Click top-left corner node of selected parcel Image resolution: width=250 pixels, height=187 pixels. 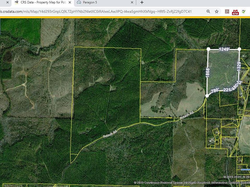(x=208, y=49)
